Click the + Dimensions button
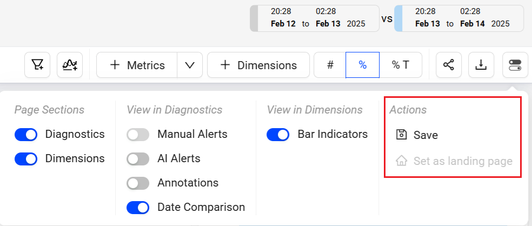The width and height of the screenshot is (532, 226). tap(258, 65)
